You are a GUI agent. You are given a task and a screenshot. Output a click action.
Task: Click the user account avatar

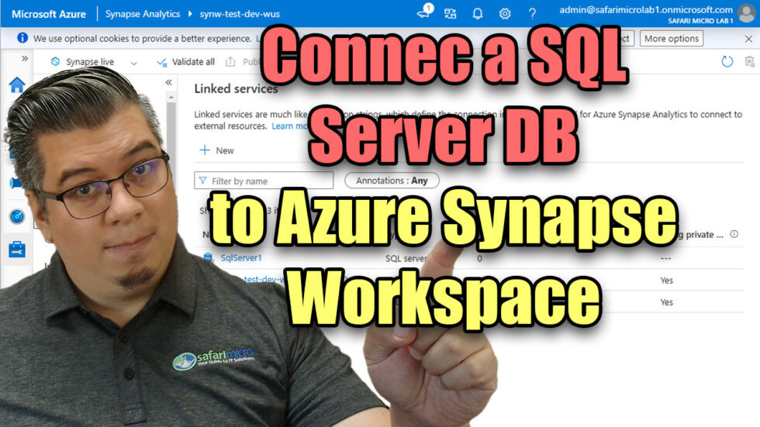746,13
